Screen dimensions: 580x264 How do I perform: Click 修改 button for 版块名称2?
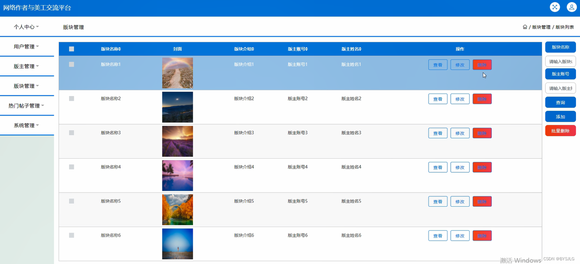(x=460, y=99)
